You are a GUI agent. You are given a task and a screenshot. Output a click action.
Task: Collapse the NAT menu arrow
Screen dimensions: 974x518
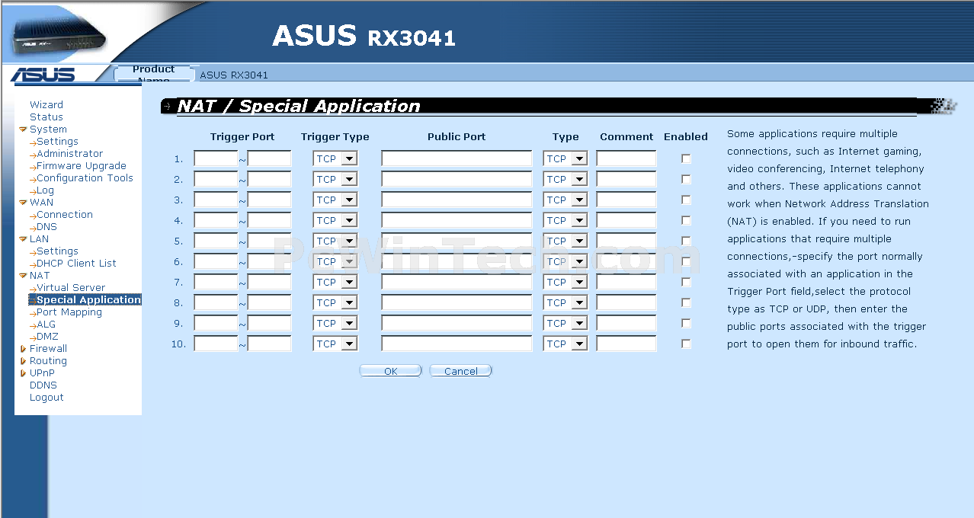tap(23, 276)
